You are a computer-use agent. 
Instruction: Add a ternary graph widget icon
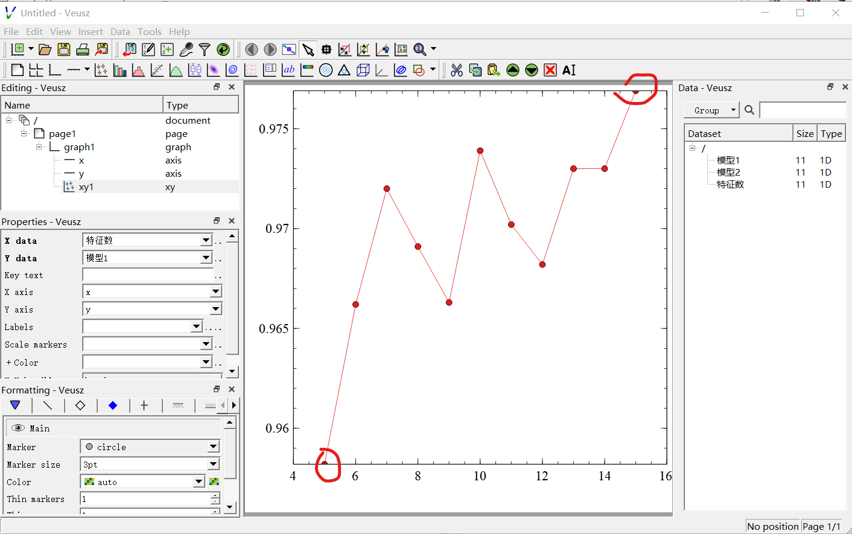pos(344,70)
